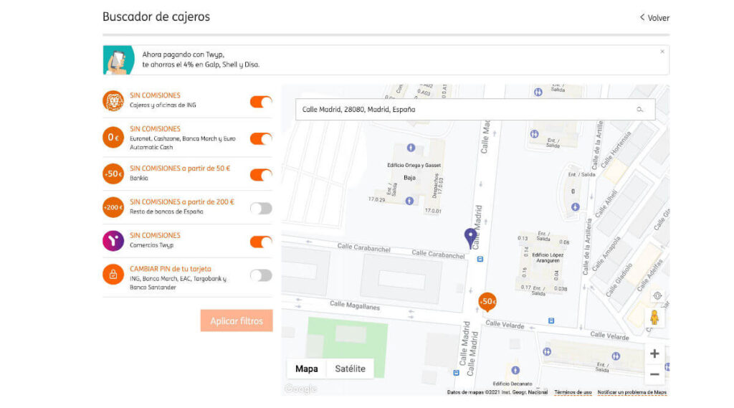Click the ING lion logo icon

tap(113, 100)
